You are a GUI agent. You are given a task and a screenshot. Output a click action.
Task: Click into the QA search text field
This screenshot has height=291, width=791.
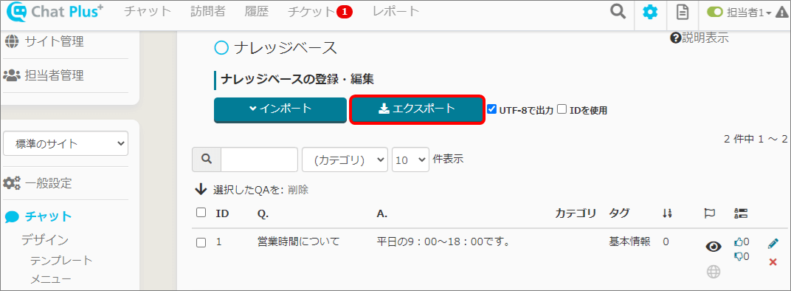point(259,160)
